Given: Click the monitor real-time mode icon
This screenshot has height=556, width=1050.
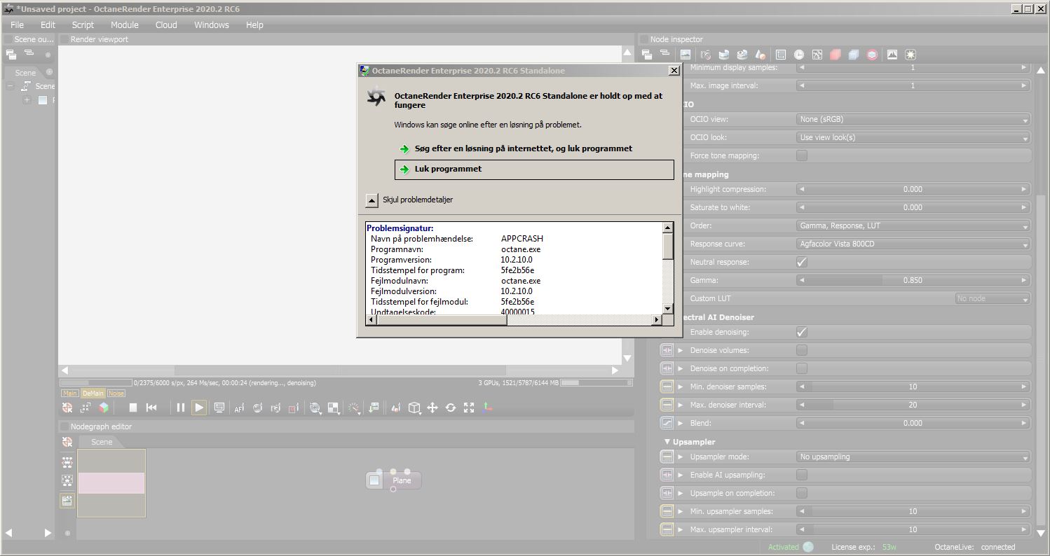Looking at the screenshot, I should click(219, 408).
